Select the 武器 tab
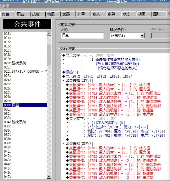Screen dimensions: 170x181 pyautogui.click(x=68, y=14)
